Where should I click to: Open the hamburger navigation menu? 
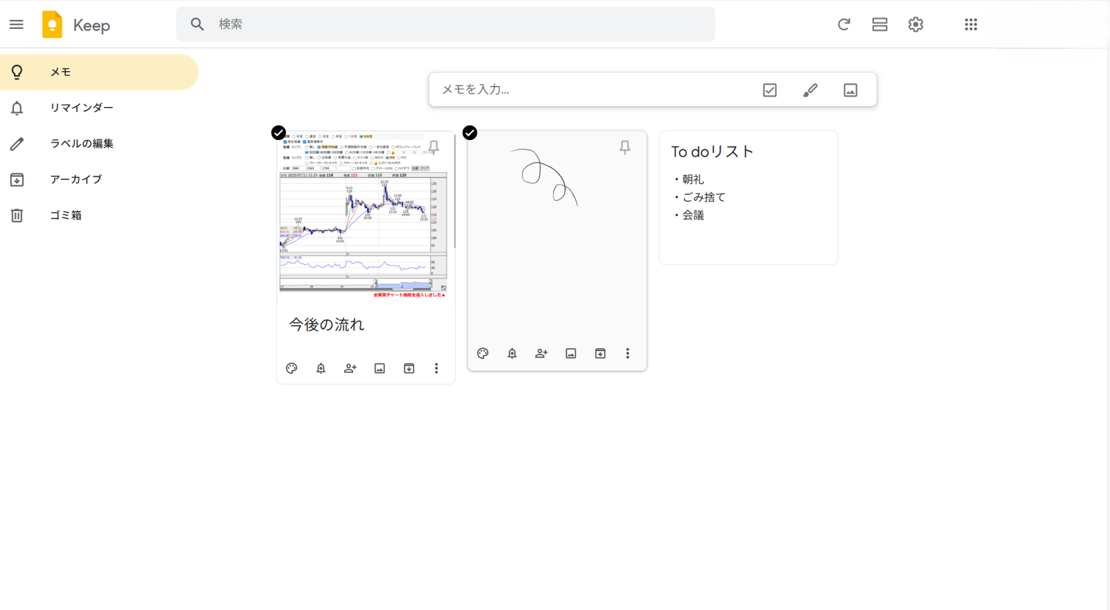pos(16,24)
